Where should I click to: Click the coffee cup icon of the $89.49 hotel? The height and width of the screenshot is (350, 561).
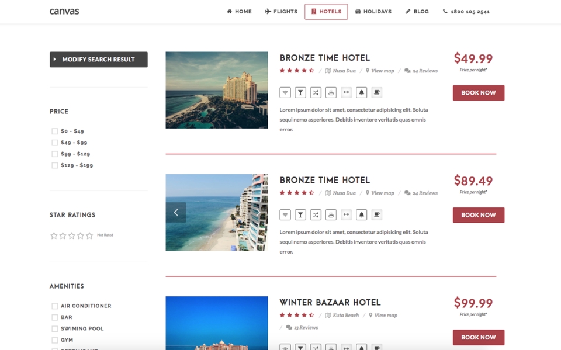tap(377, 214)
